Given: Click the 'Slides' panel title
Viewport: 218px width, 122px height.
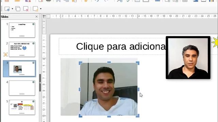Looking at the screenshot, I should (4, 17).
